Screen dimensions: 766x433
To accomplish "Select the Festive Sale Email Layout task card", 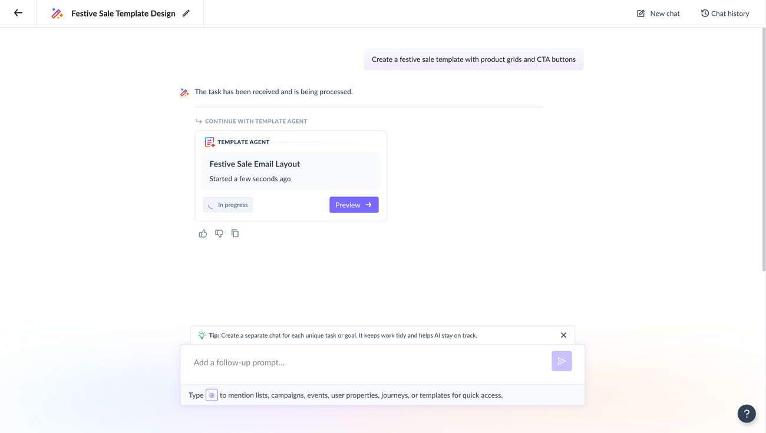I will (x=290, y=171).
